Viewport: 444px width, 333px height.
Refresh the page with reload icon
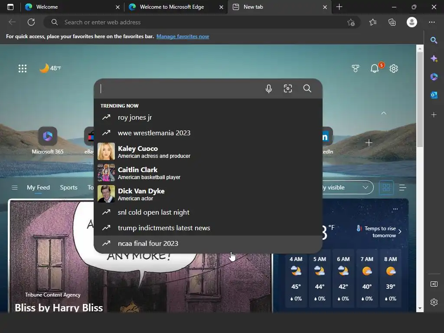31,22
